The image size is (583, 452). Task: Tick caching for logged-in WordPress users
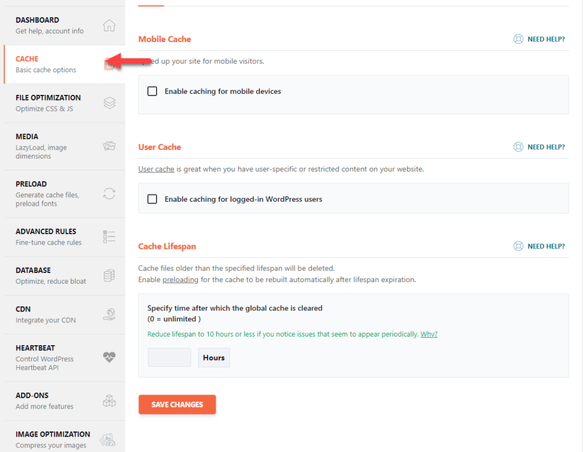pyautogui.click(x=152, y=199)
